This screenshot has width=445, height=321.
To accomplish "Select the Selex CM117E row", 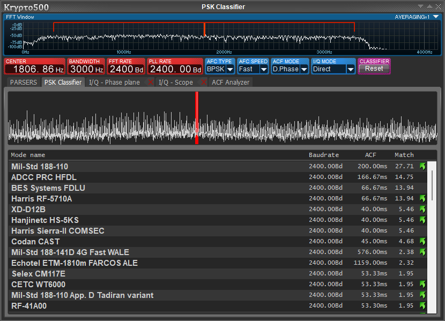I will pyautogui.click(x=218, y=274).
